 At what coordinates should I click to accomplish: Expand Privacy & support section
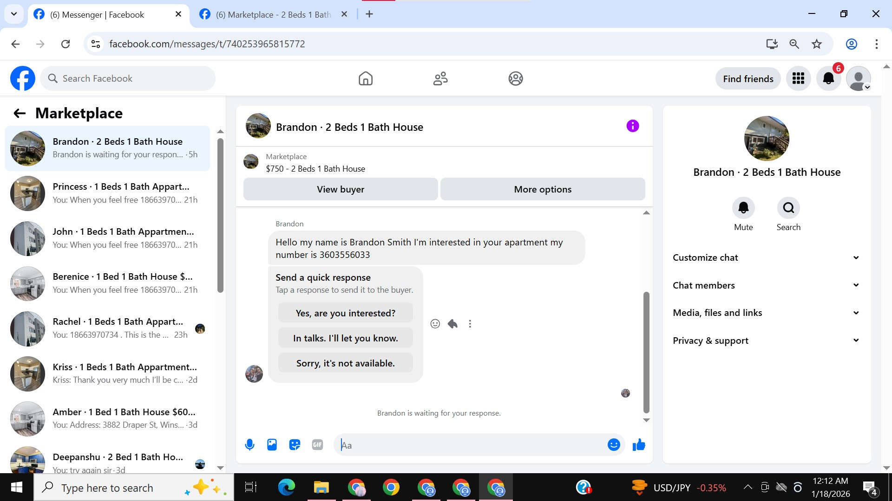click(x=766, y=340)
